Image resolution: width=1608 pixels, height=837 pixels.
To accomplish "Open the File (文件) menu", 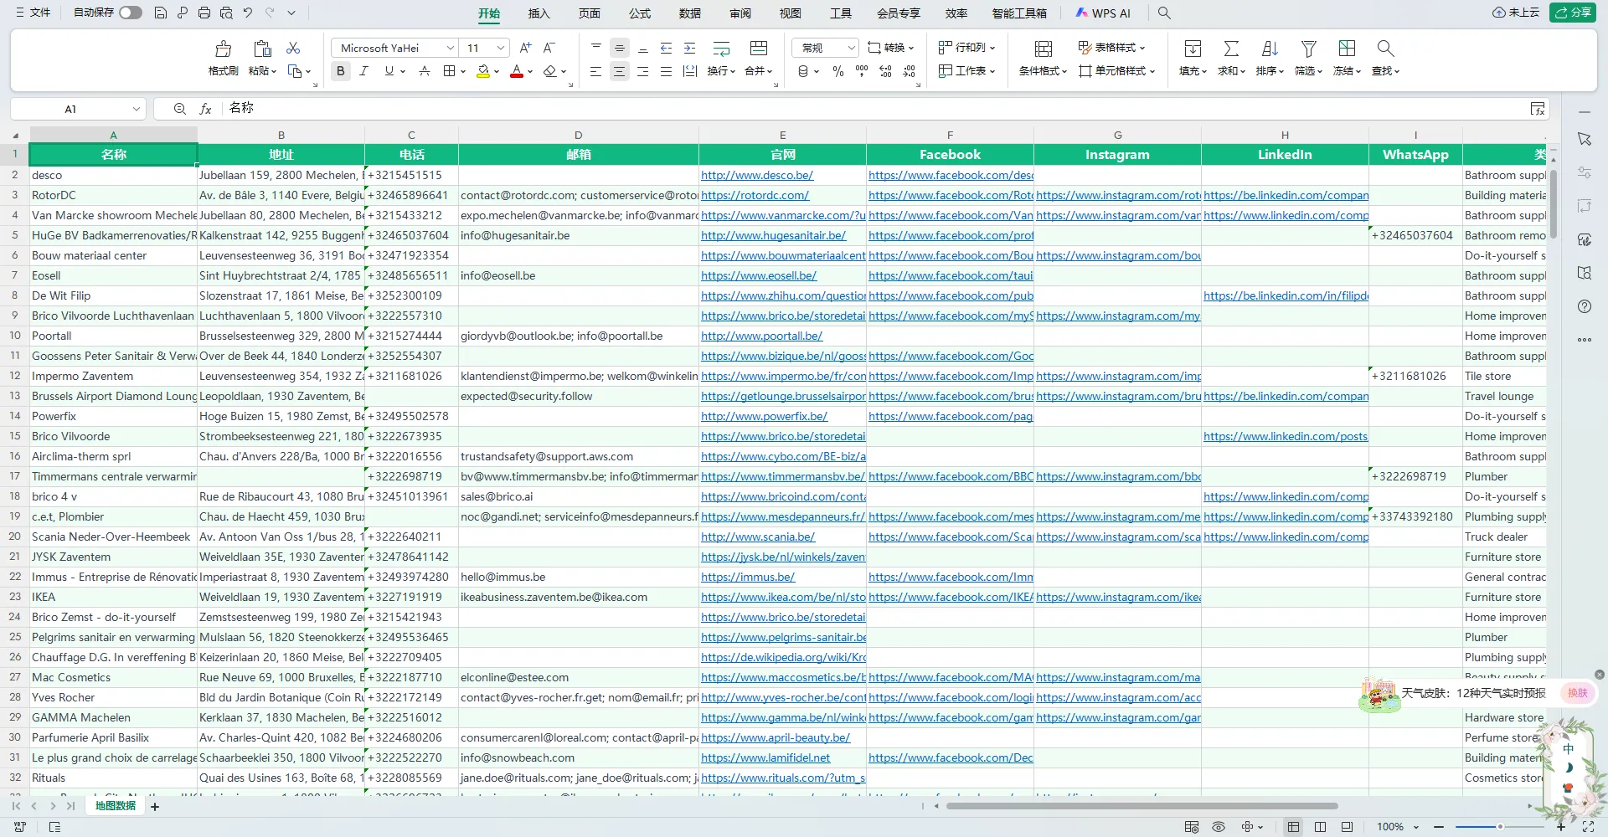I will point(33,13).
